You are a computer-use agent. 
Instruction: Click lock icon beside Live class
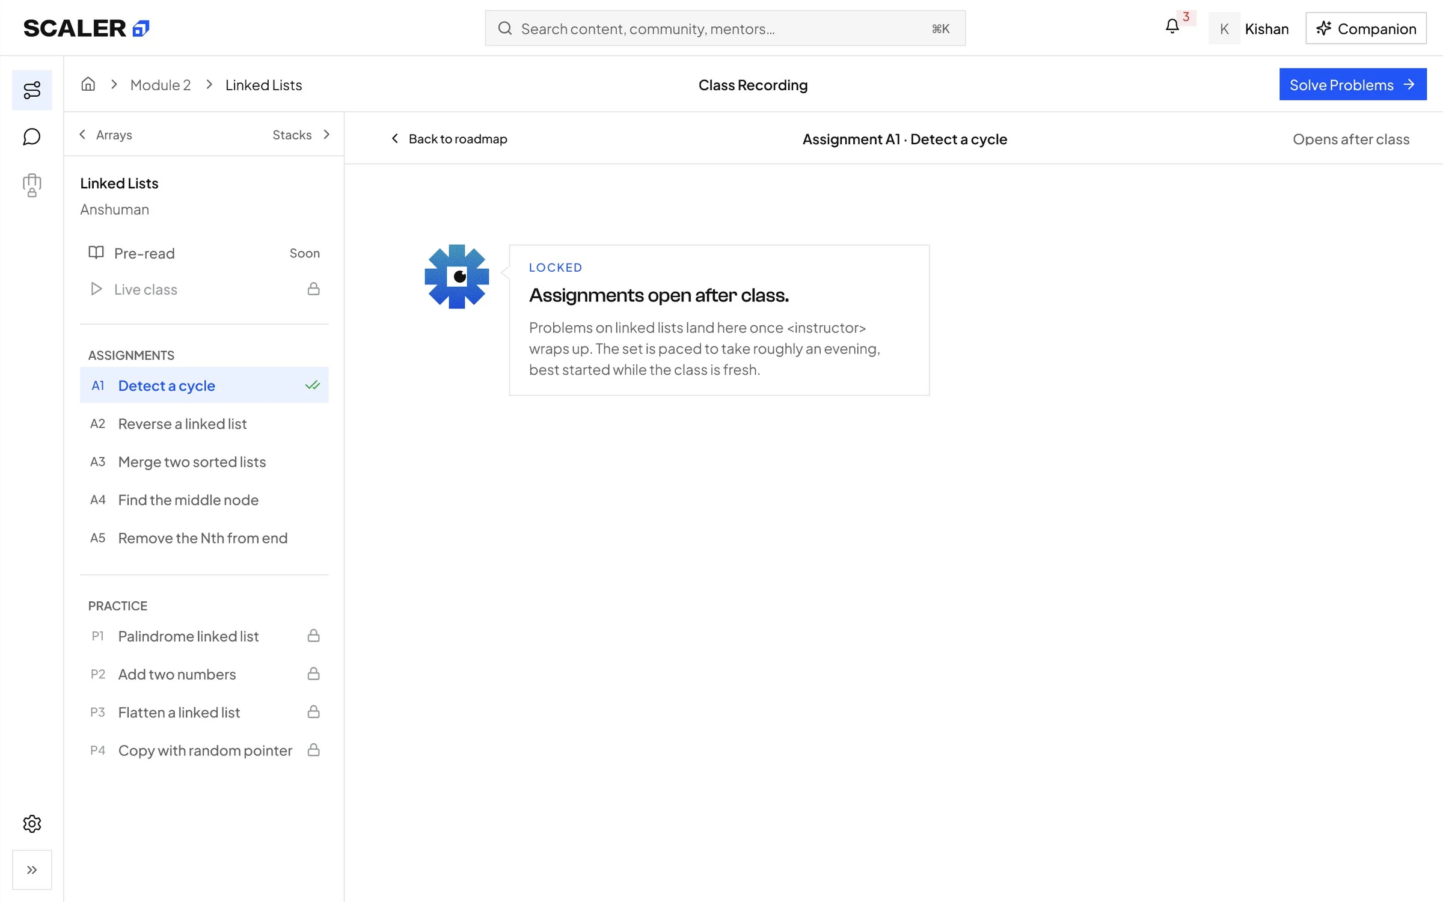(x=313, y=289)
